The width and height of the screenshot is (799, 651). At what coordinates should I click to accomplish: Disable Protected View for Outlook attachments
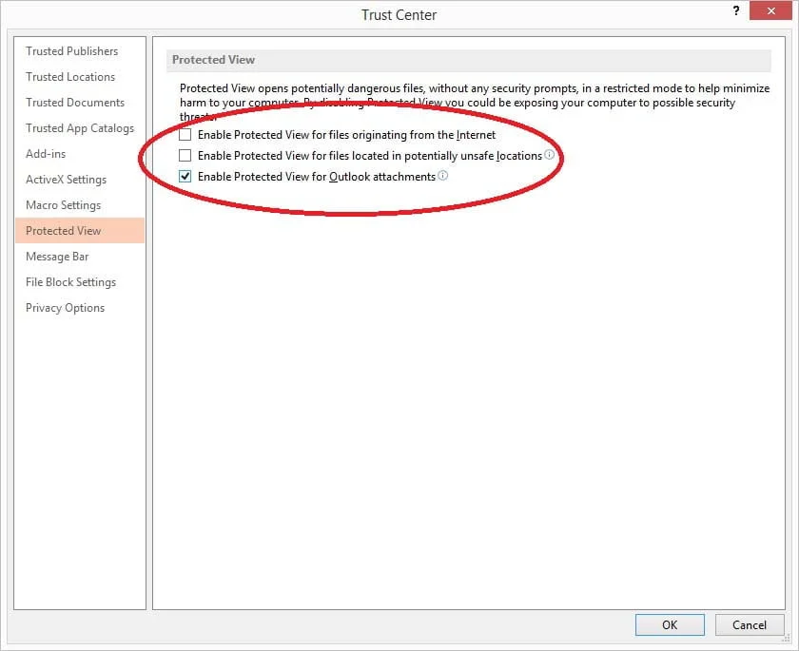coord(185,175)
